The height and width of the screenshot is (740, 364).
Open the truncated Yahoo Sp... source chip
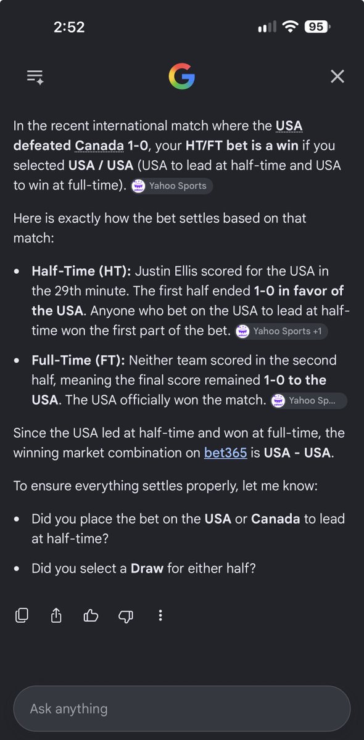click(308, 400)
